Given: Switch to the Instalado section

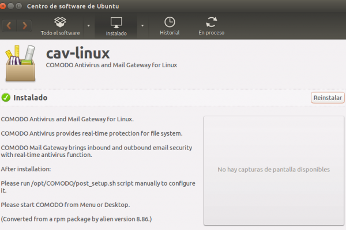Looking at the screenshot, I should [x=116, y=26].
